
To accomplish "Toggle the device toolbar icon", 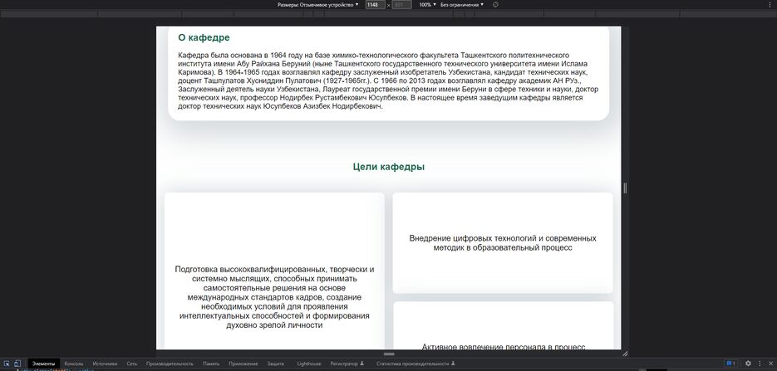I will tap(17, 364).
